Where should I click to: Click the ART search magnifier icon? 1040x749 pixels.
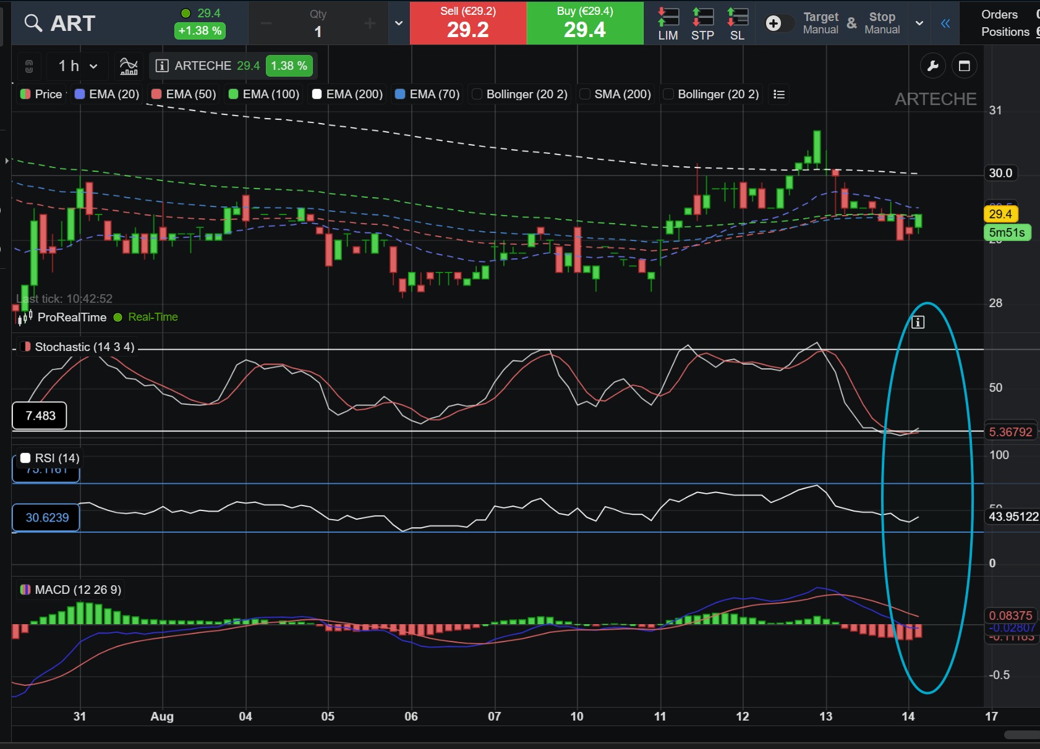pos(33,23)
